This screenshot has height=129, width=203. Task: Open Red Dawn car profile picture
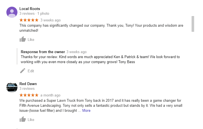point(12,87)
